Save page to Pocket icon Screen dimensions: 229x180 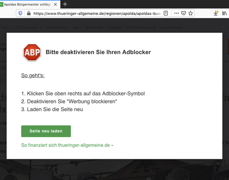[183, 13]
